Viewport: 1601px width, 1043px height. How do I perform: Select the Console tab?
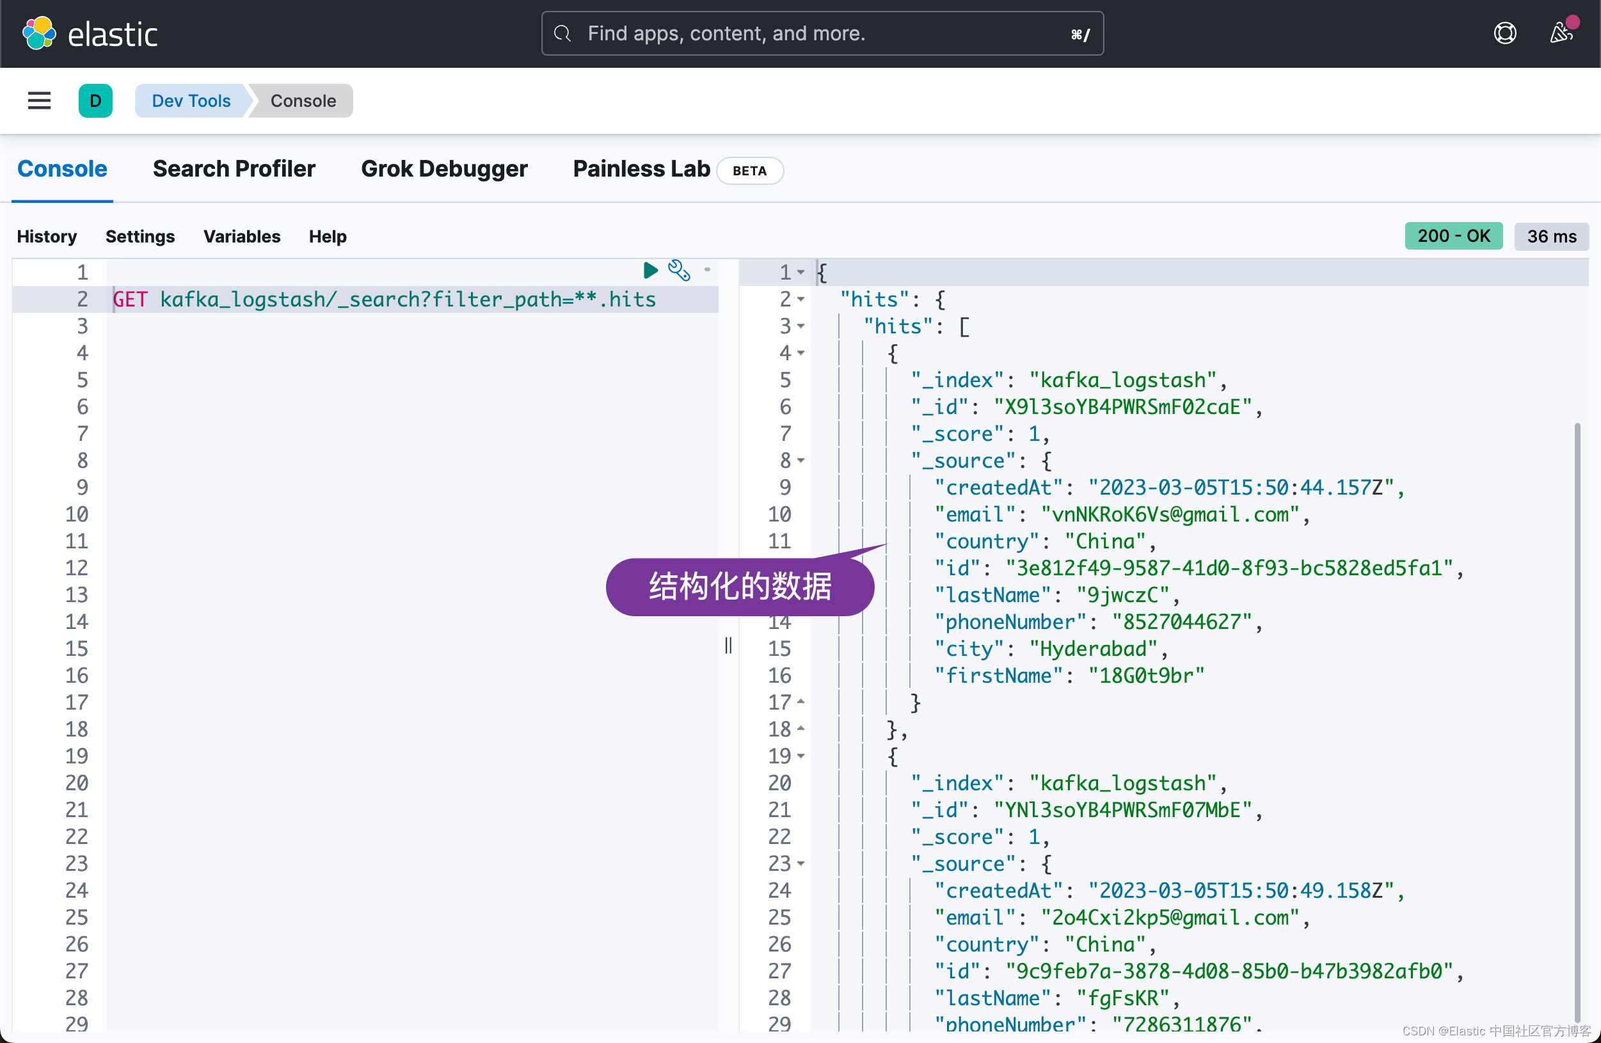62,169
